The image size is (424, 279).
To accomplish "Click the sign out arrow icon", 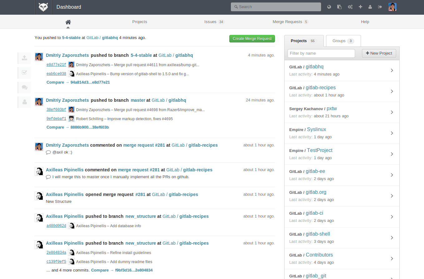I will [380, 6].
